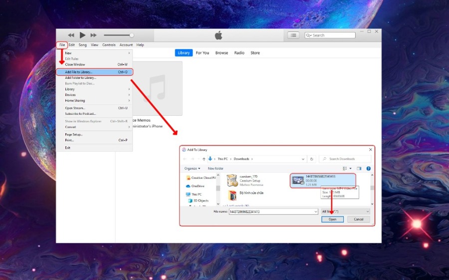Expand the New submenu
Viewport: 449px width, 280px height.
click(x=94, y=53)
